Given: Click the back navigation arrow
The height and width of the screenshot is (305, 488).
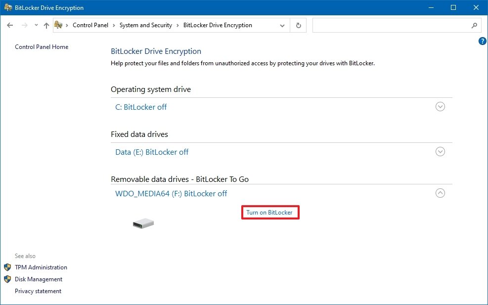Looking at the screenshot, I should coord(10,25).
